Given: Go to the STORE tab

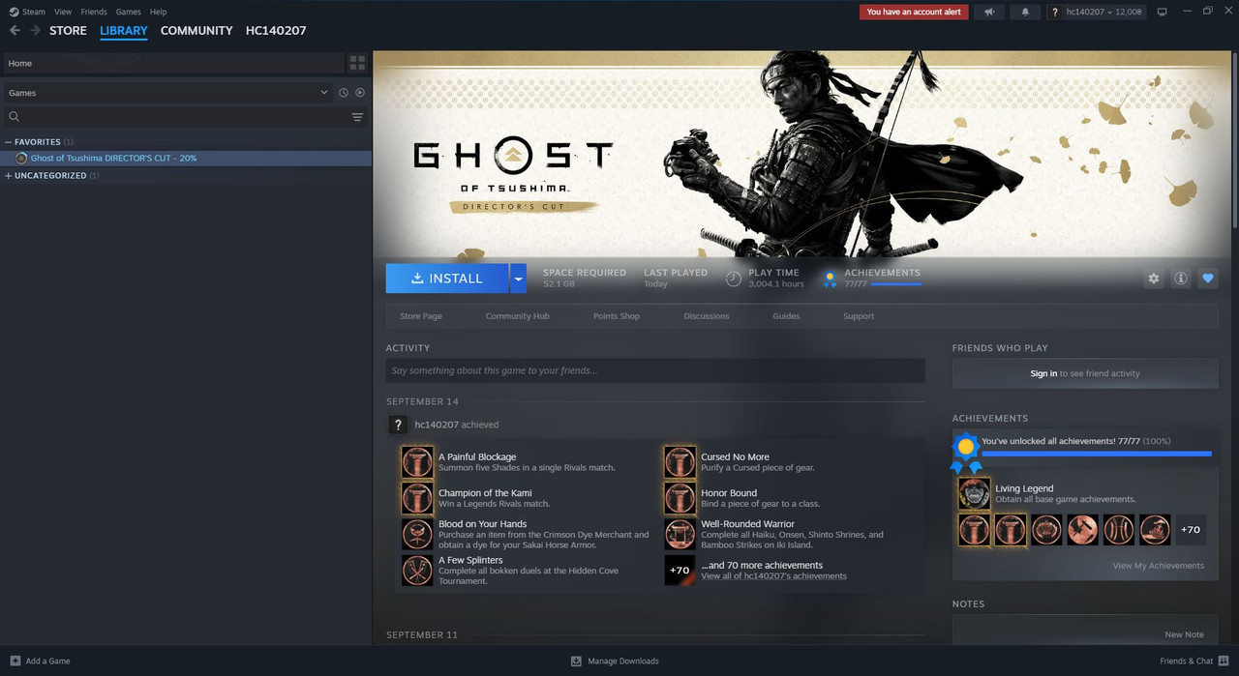Looking at the screenshot, I should point(68,31).
